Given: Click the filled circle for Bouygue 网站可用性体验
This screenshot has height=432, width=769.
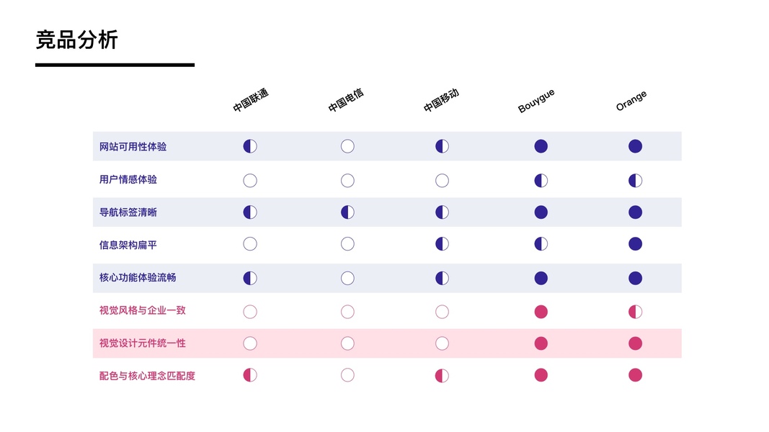Looking at the screenshot, I should tap(541, 146).
